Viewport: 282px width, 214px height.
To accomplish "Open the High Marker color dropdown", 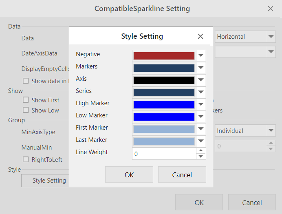I will [201, 105].
